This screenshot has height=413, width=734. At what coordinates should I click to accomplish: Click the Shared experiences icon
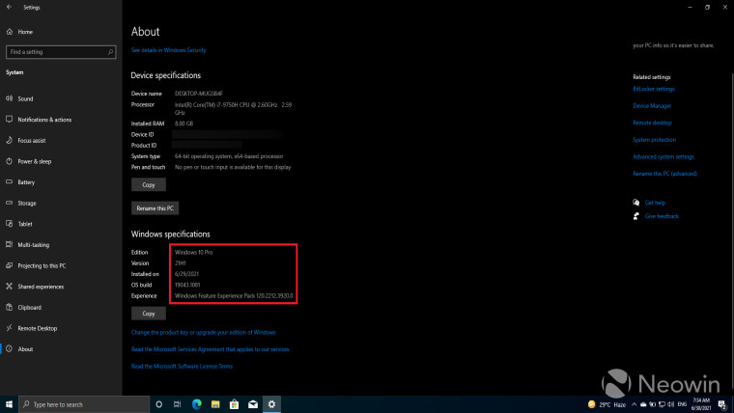10,287
